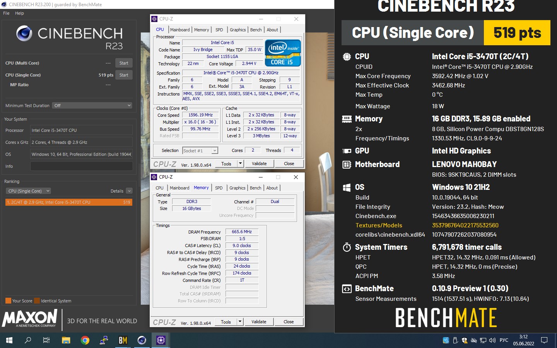The width and height of the screenshot is (557, 348).
Task: Click the Multiplier value x 16.0
Action: tap(200, 122)
